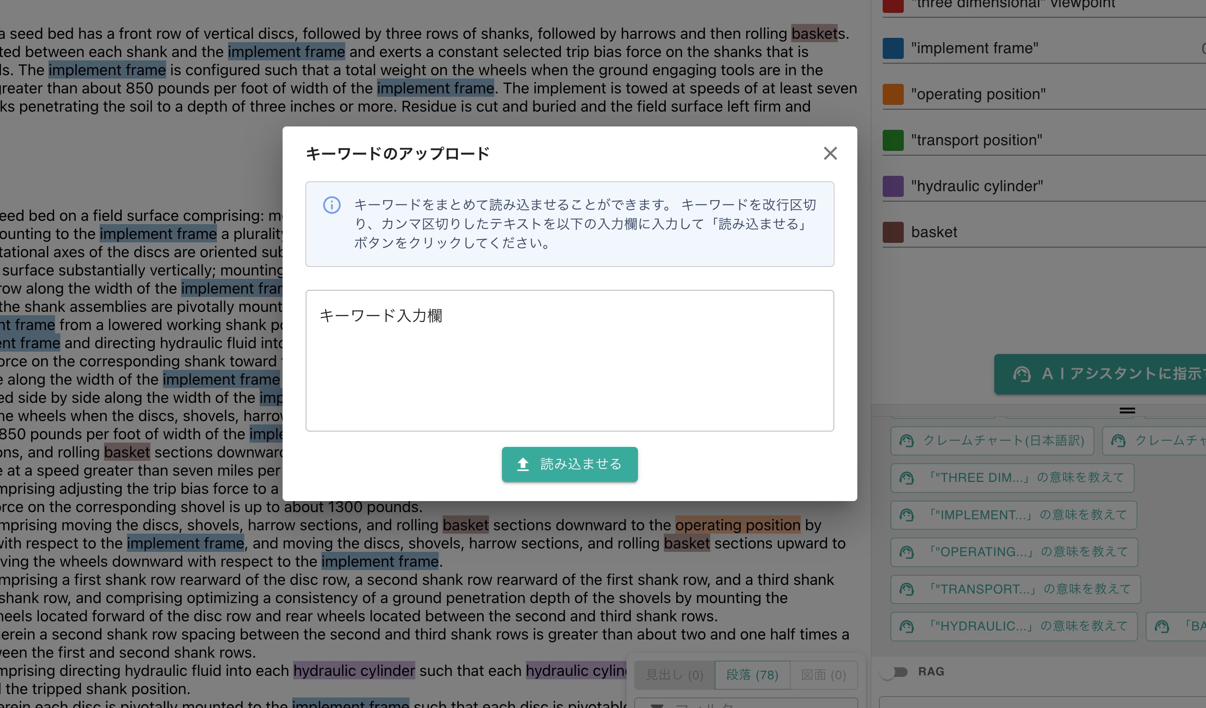Select the purple "hydraulic cylinder" color swatch

pyautogui.click(x=893, y=186)
